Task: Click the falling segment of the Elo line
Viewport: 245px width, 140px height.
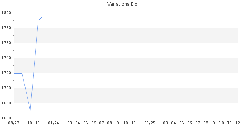Action: pos(26,92)
